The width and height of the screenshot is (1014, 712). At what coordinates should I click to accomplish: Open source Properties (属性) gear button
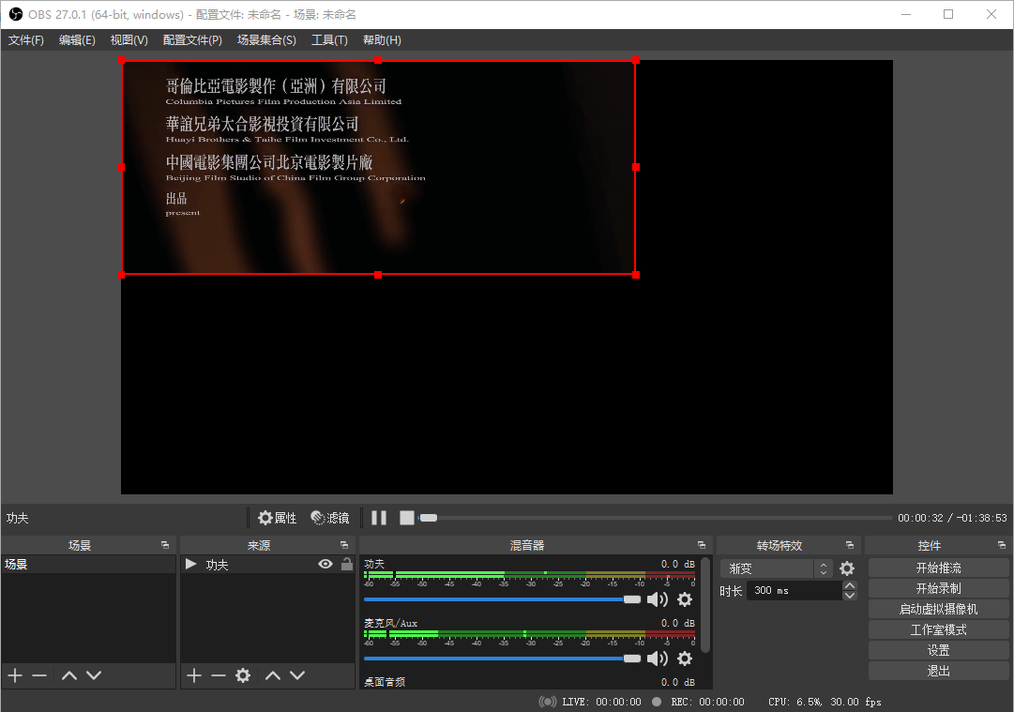click(277, 518)
